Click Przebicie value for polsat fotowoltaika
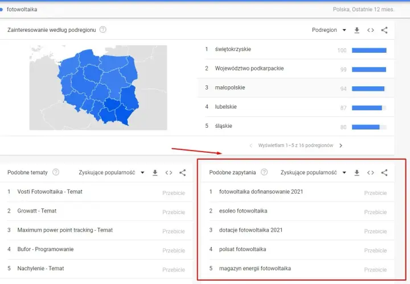This screenshot has height=284, width=410. [375, 250]
